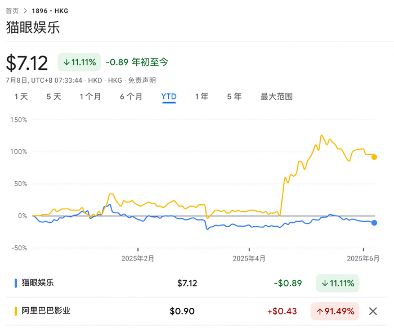
Task: Show the 1年 chart range
Action: (x=202, y=97)
